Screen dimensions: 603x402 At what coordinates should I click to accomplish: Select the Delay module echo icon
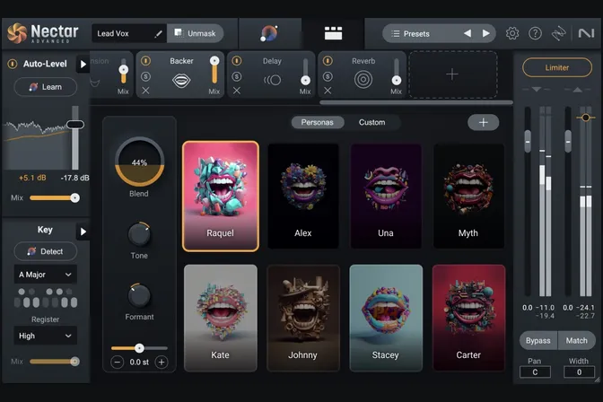tap(272, 80)
